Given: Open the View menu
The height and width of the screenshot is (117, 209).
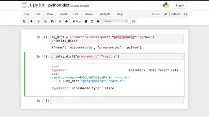Looking at the screenshot, I should [x=50, y=14].
